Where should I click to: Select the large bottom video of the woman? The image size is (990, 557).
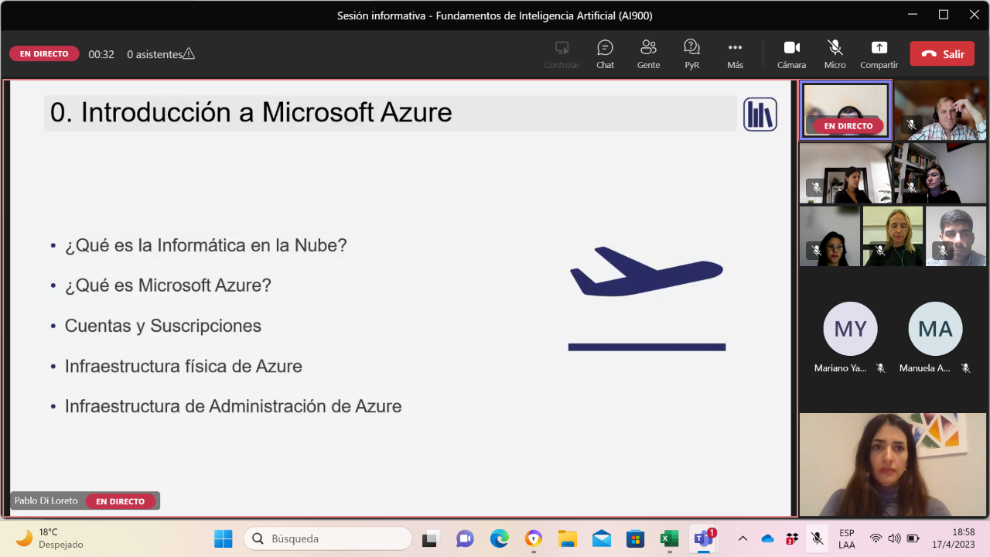pyautogui.click(x=893, y=464)
